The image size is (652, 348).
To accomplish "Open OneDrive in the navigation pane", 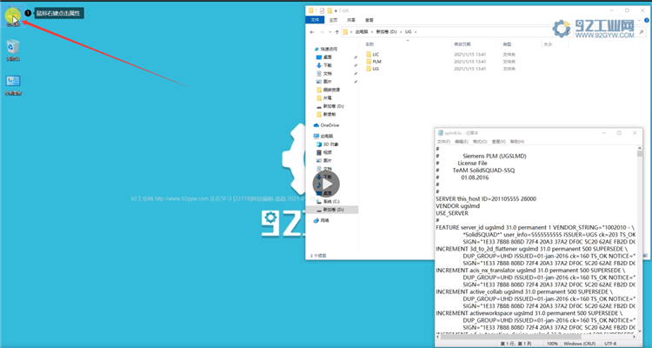I will [326, 125].
